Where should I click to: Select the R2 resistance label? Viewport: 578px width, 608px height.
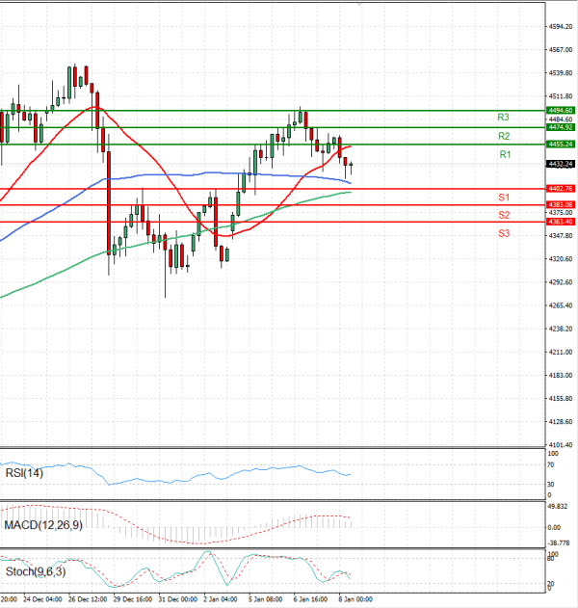coord(503,135)
